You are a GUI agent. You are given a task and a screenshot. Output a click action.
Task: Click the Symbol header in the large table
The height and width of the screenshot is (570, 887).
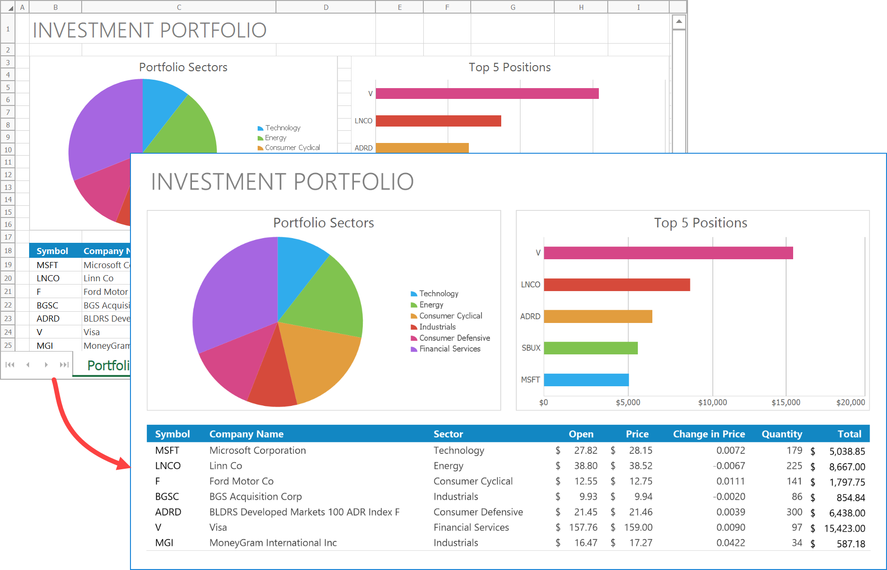pos(172,434)
